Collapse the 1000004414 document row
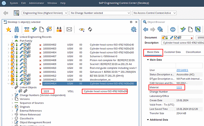 pos(9,84)
